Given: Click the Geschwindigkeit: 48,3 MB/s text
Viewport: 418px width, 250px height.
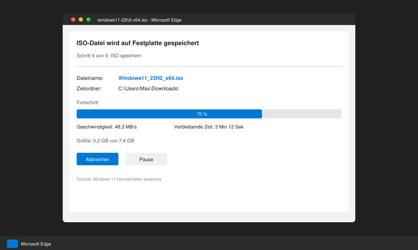Looking at the screenshot, I should click(x=107, y=127).
